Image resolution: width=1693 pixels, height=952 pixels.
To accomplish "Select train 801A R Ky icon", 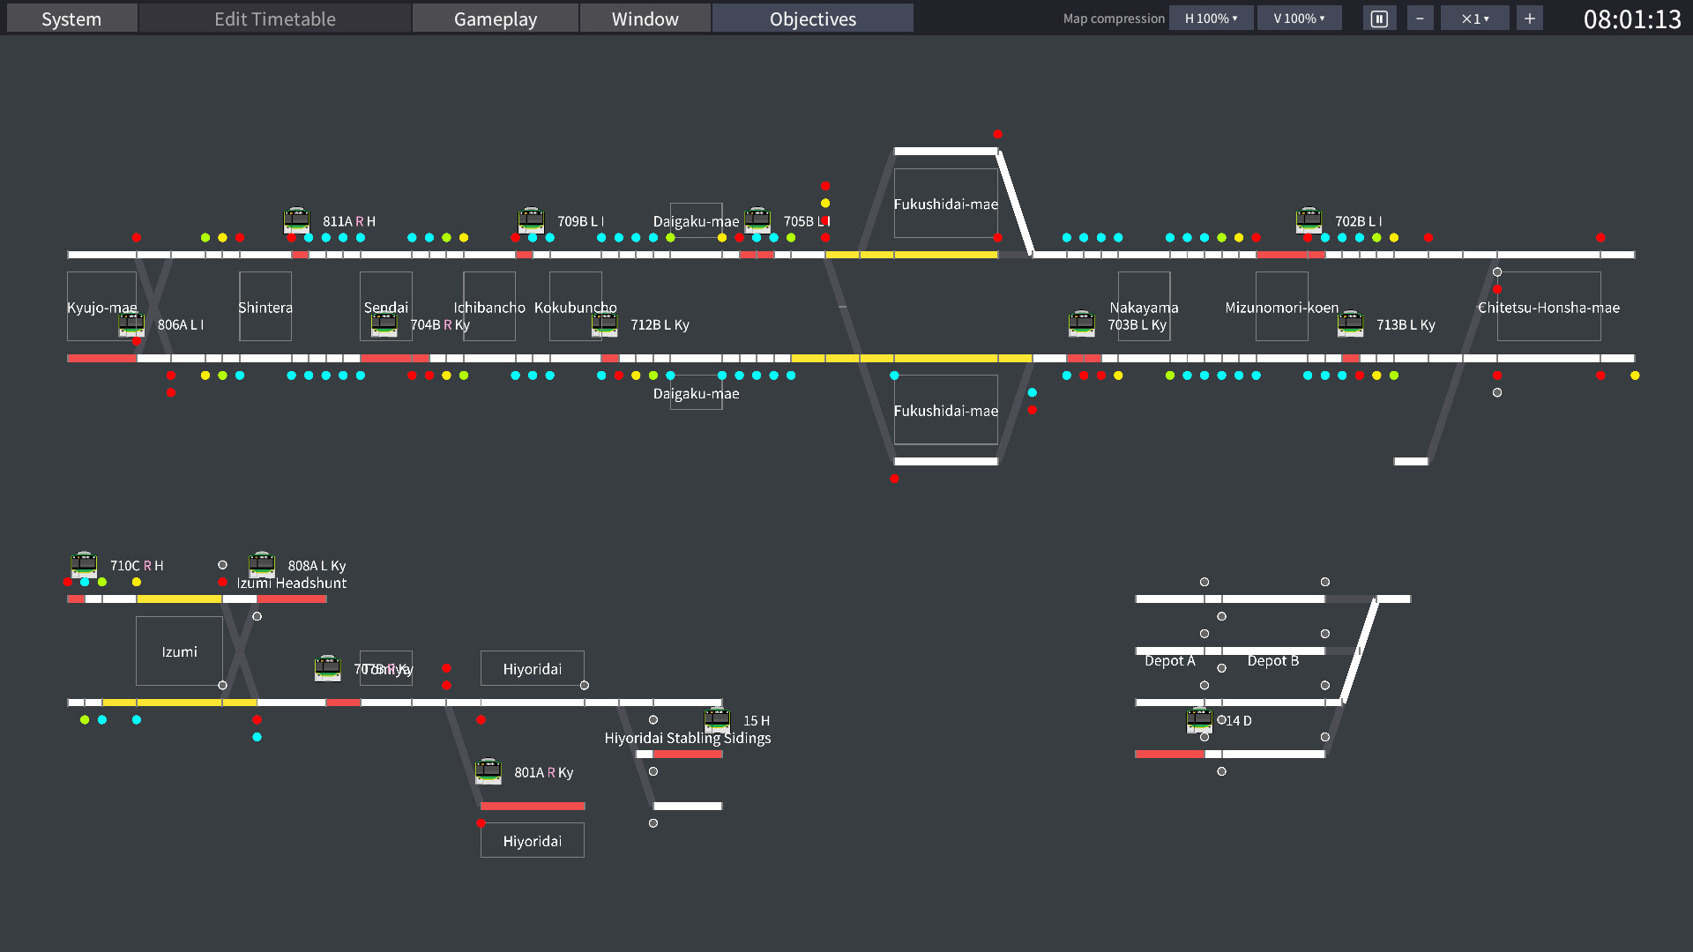I will pyautogui.click(x=488, y=771).
